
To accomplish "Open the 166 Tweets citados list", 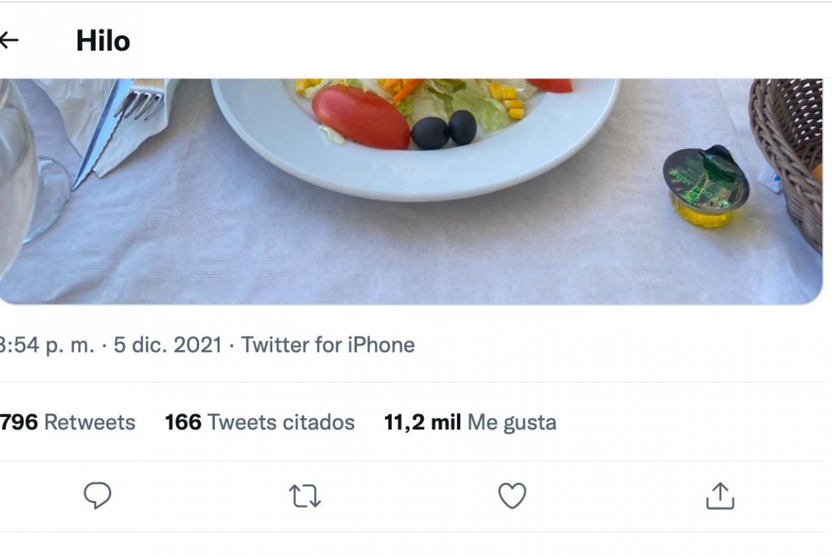I will pyautogui.click(x=259, y=422).
